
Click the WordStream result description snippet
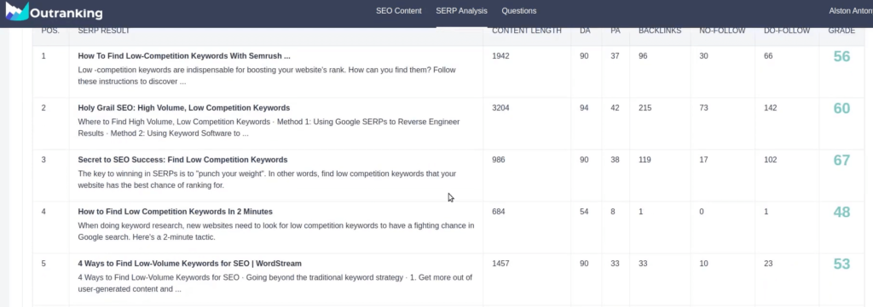pos(275,282)
